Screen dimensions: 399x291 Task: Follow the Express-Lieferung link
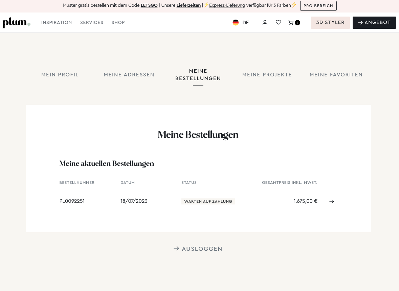pyautogui.click(x=227, y=5)
